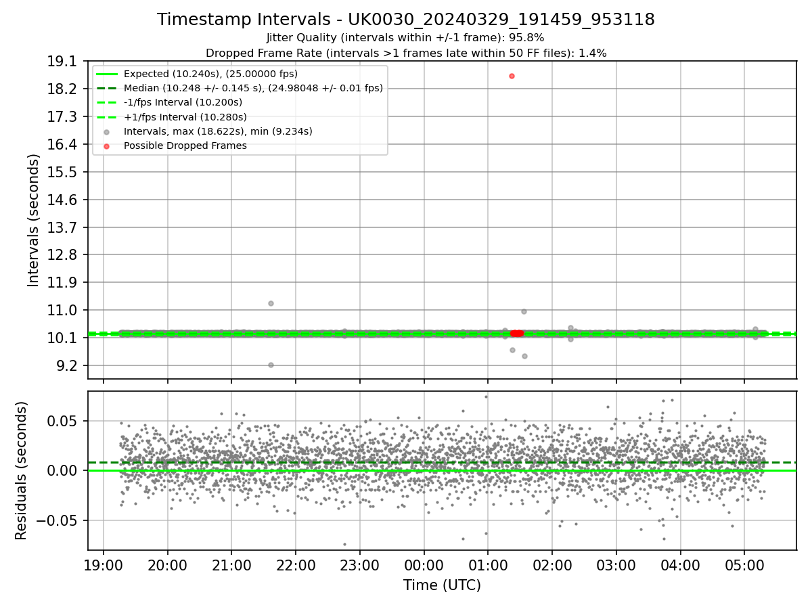This screenshot has width=812, height=609.
Task: Click the 23:00 x-axis tick label
Action: click(x=360, y=565)
